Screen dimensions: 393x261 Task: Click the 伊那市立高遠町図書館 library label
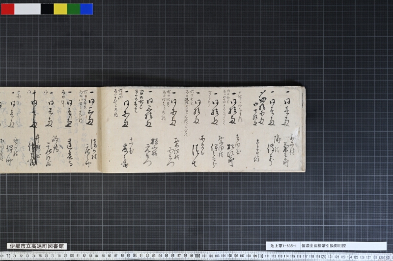point(37,246)
